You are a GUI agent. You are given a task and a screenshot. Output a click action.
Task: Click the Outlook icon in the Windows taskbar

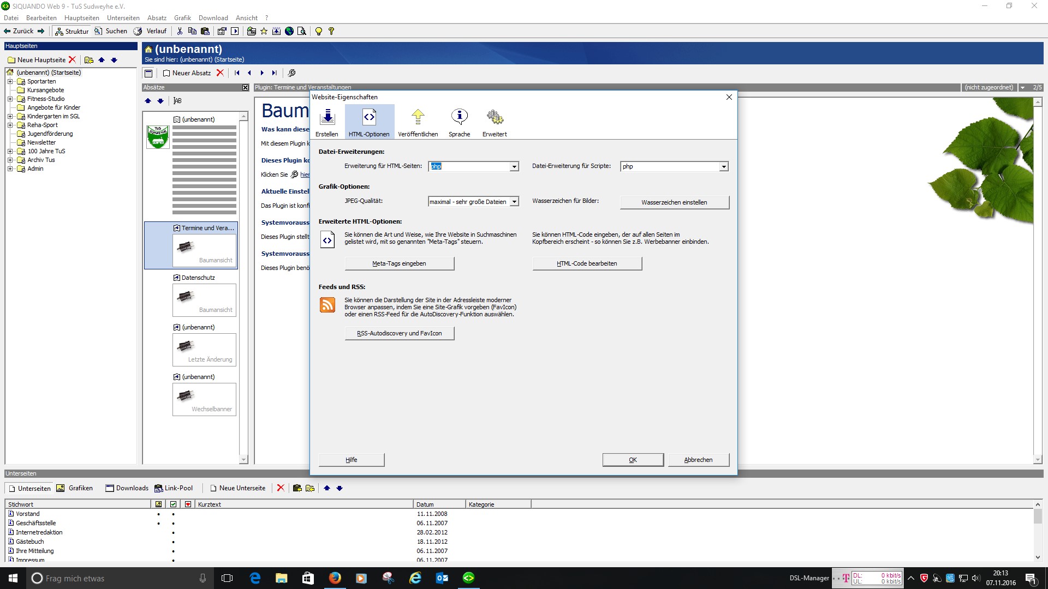click(442, 578)
